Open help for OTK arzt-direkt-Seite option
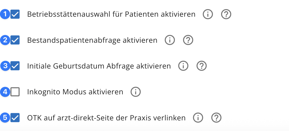The height and width of the screenshot is (131, 289). pyautogui.click(x=216, y=118)
